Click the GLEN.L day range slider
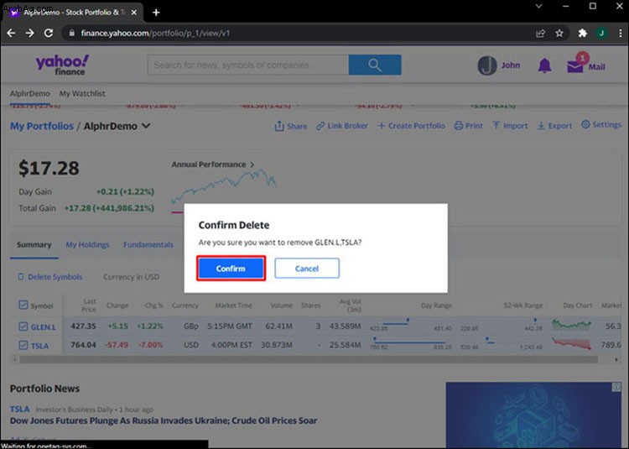The width and height of the screenshot is (629, 449). click(409, 325)
